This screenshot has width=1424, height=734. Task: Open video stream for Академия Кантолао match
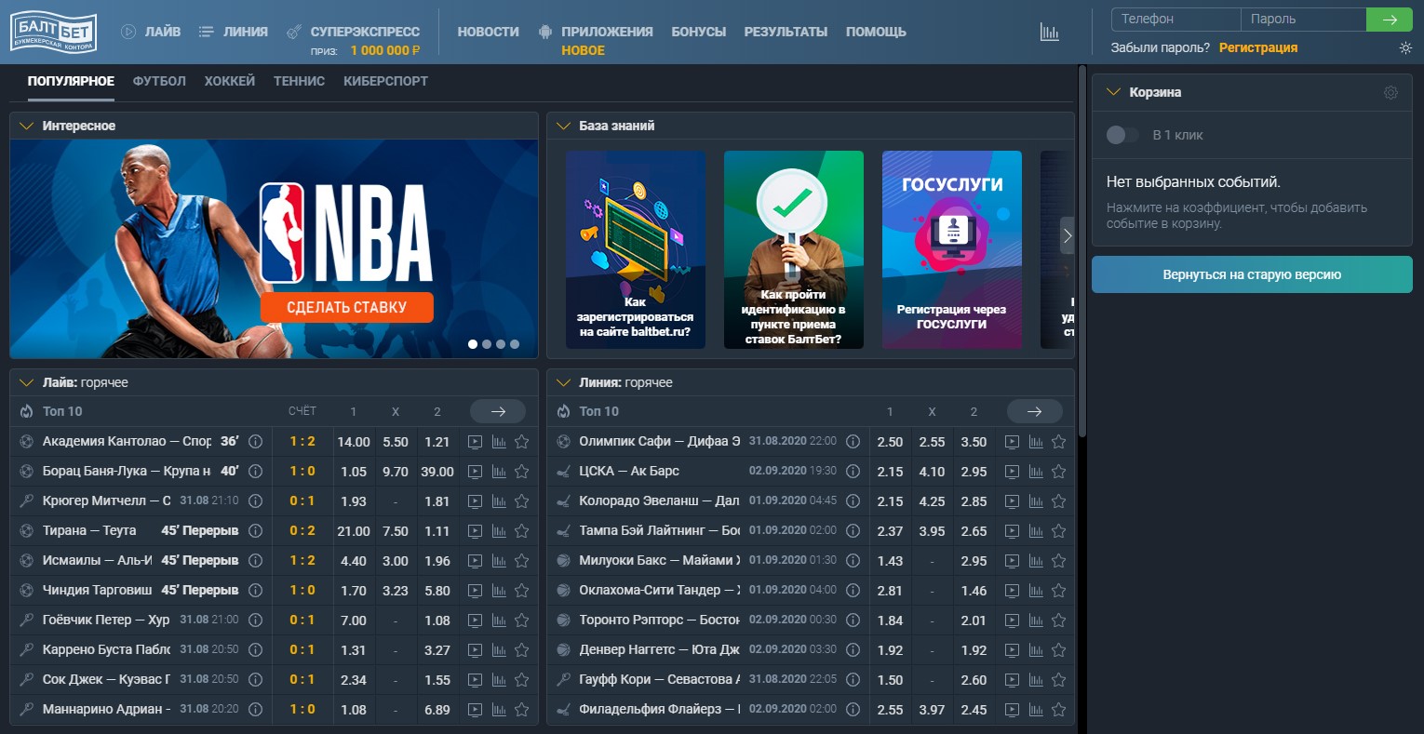tap(475, 442)
